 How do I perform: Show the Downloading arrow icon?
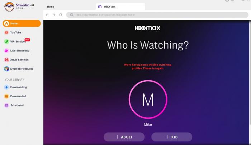point(6,87)
